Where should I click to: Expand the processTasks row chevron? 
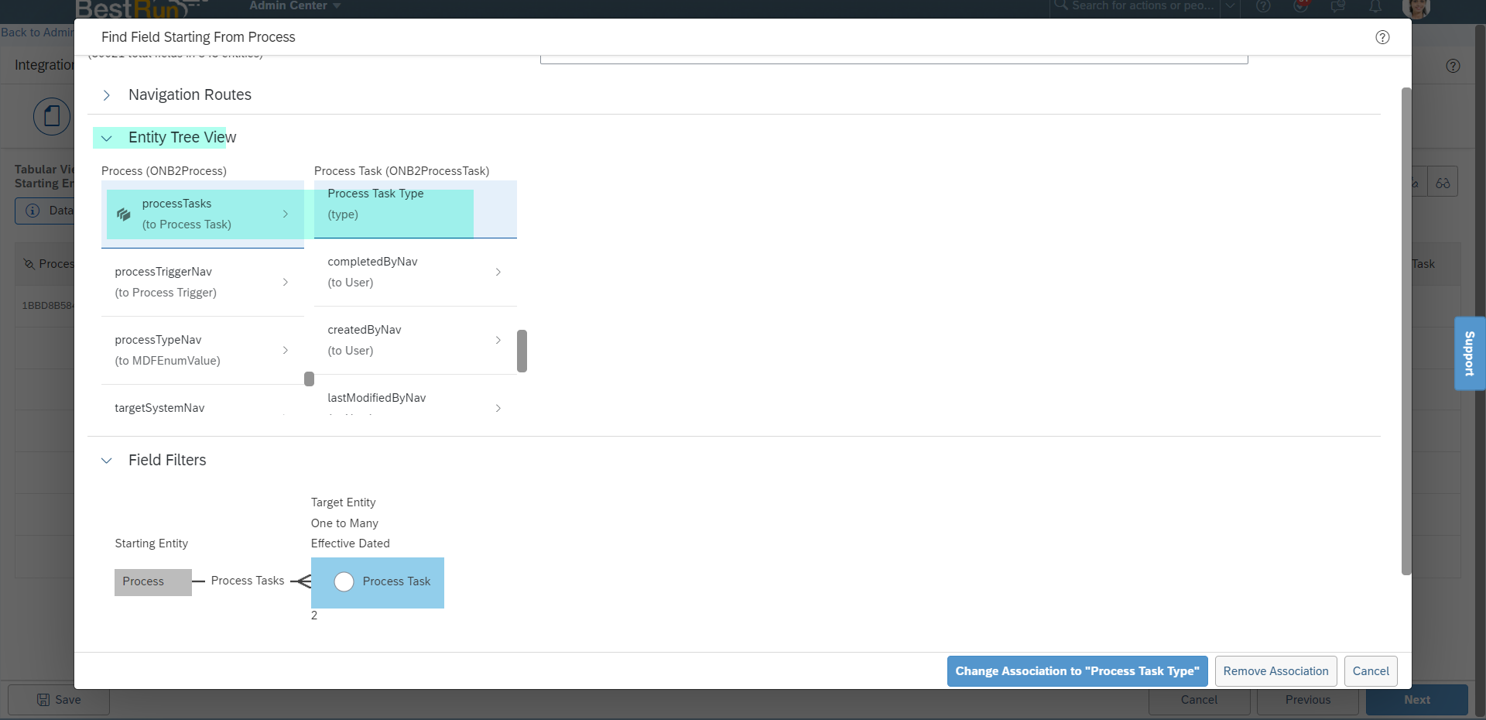(x=286, y=214)
